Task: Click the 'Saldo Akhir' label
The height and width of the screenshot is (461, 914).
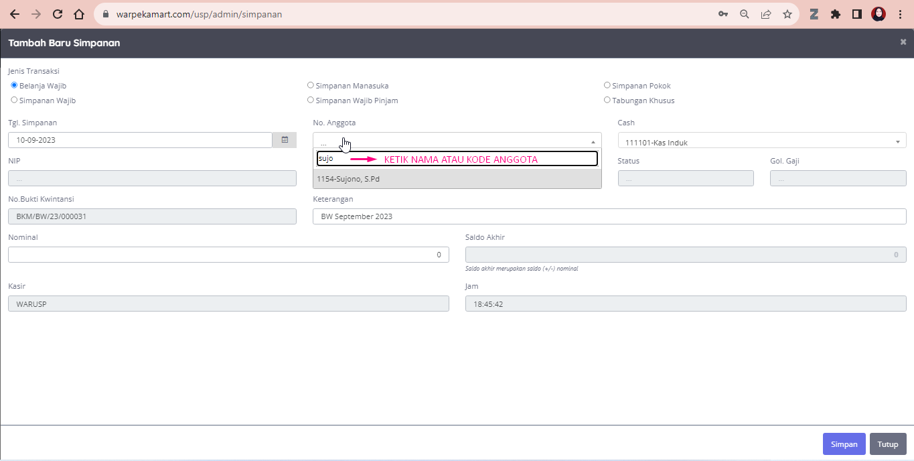Action: pos(485,237)
